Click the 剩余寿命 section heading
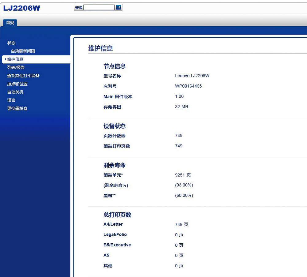This screenshot has height=277, width=307. [x=115, y=165]
